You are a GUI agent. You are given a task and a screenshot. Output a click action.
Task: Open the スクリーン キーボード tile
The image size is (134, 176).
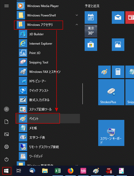[x=111, y=133]
